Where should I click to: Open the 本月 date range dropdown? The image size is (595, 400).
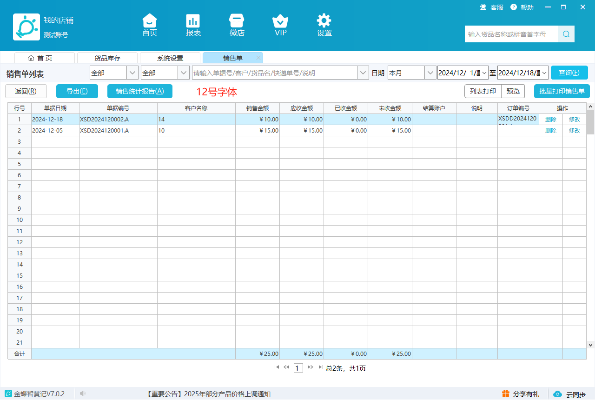[x=430, y=73]
